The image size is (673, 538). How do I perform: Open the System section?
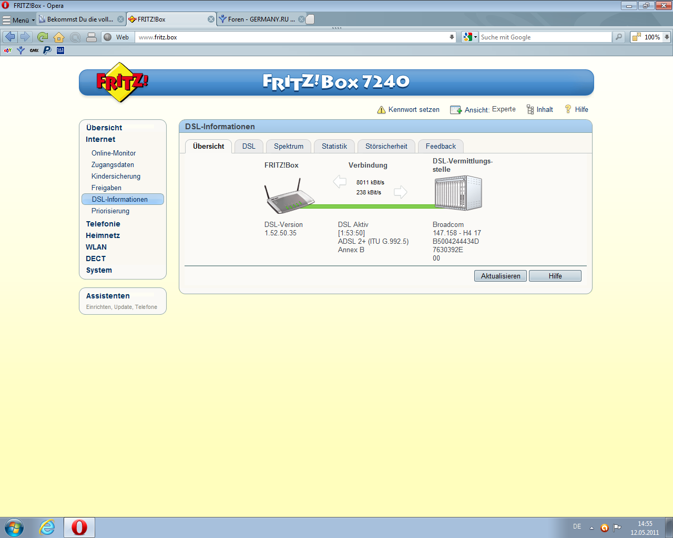[99, 270]
